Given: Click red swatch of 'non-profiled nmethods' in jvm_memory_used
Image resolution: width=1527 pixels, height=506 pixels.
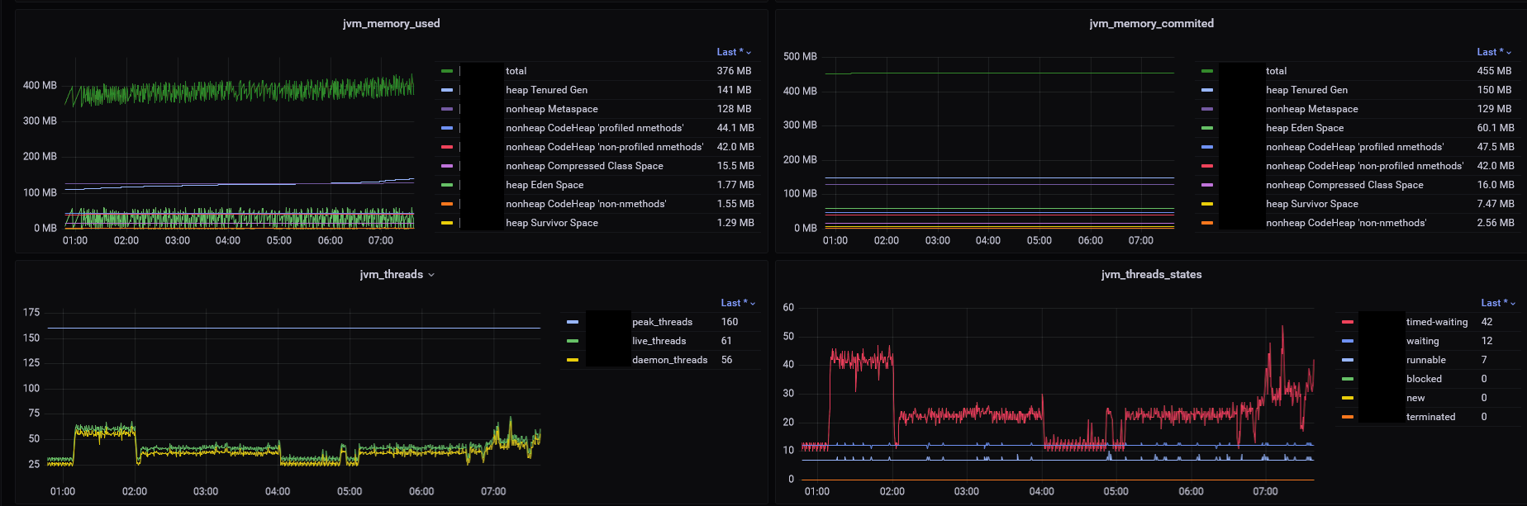Looking at the screenshot, I should coord(447,147).
